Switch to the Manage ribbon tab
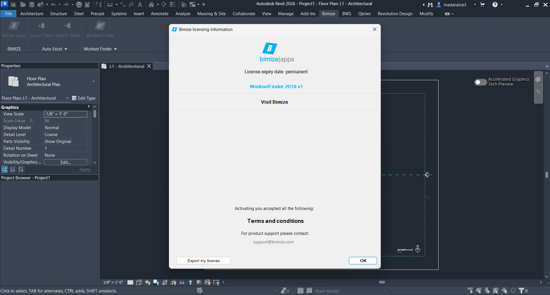The width and height of the screenshot is (550, 295). 286,14
